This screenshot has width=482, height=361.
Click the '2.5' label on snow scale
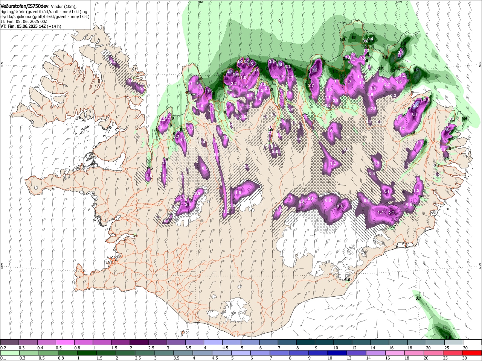[151, 348]
